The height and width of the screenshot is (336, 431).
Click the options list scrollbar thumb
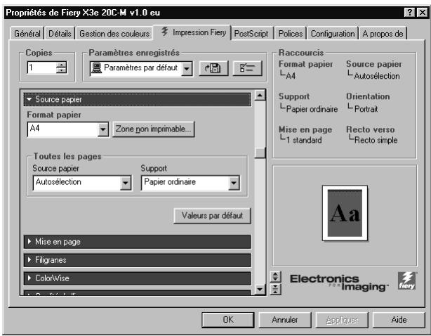[x=260, y=153]
